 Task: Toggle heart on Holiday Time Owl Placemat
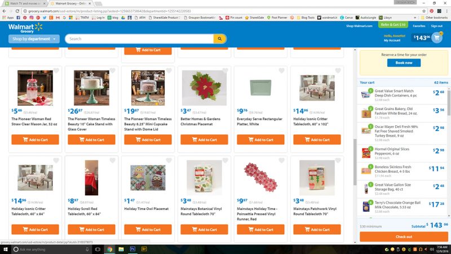click(169, 160)
